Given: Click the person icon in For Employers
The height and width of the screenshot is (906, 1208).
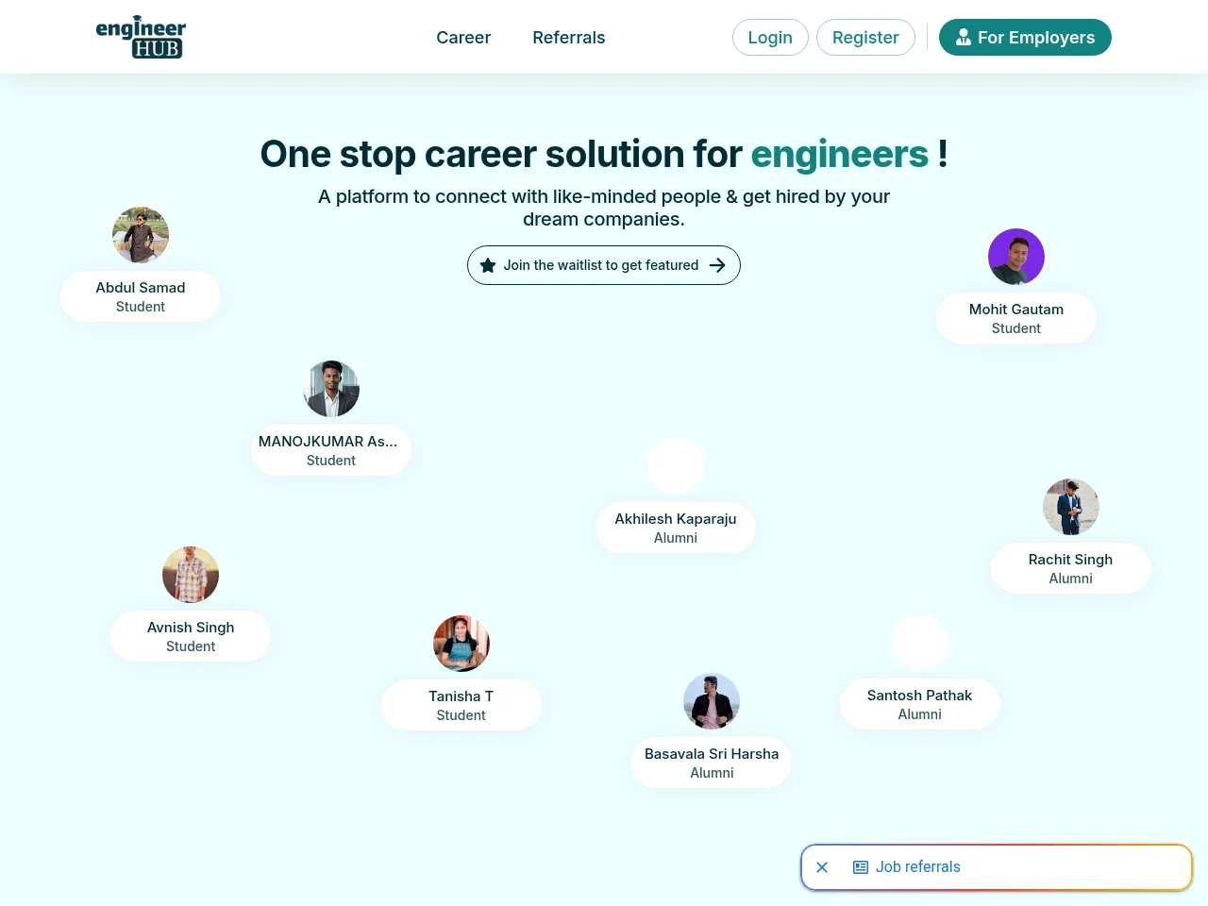Looking at the screenshot, I should click(963, 38).
